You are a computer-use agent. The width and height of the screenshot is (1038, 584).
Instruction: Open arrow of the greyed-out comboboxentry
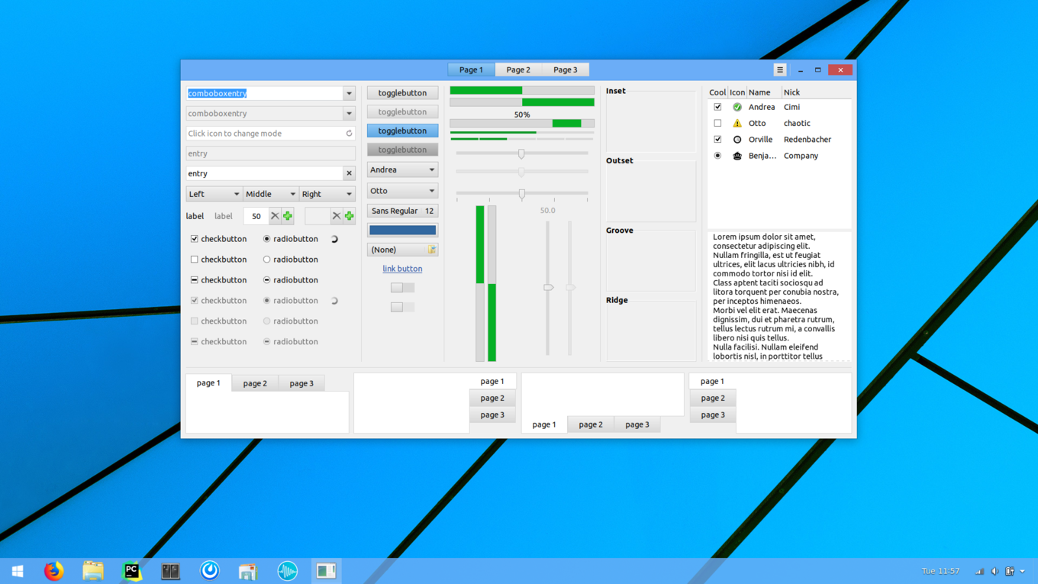[349, 113]
